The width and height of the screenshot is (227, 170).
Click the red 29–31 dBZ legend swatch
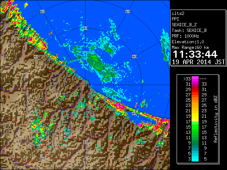(195, 90)
